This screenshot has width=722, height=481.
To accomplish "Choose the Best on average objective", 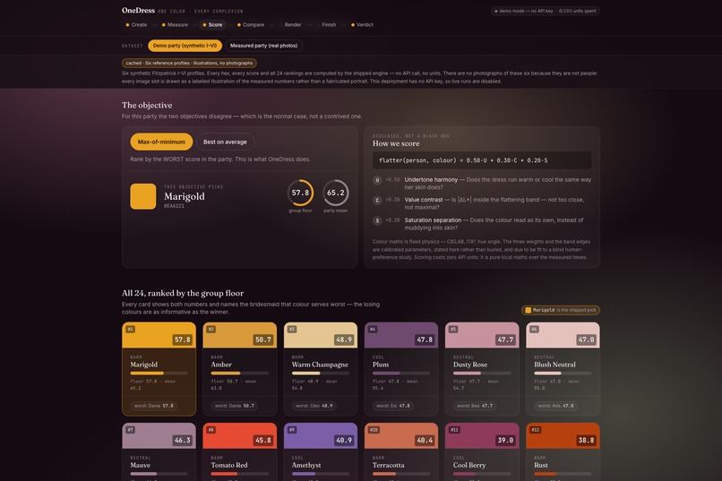I will tap(225, 142).
